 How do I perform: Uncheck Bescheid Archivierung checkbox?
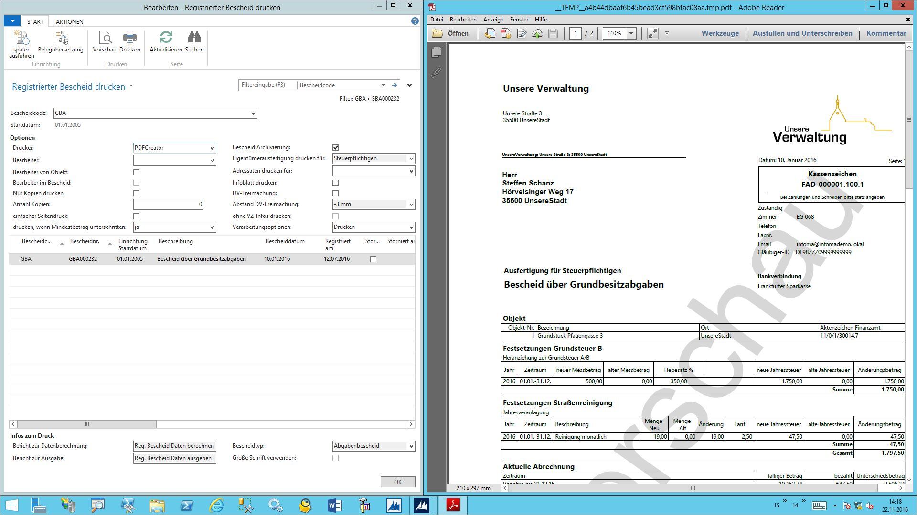(x=336, y=148)
